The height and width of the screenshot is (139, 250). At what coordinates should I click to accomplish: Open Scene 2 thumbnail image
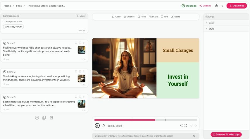pyautogui.click(x=82, y=78)
